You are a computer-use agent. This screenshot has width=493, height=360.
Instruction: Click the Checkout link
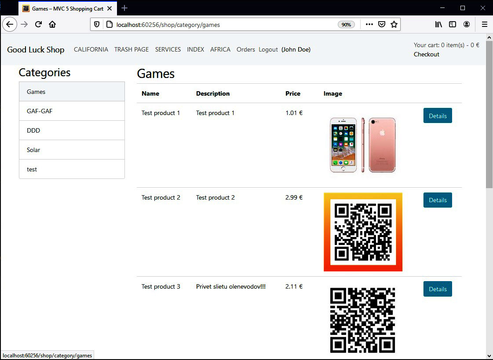coord(426,54)
